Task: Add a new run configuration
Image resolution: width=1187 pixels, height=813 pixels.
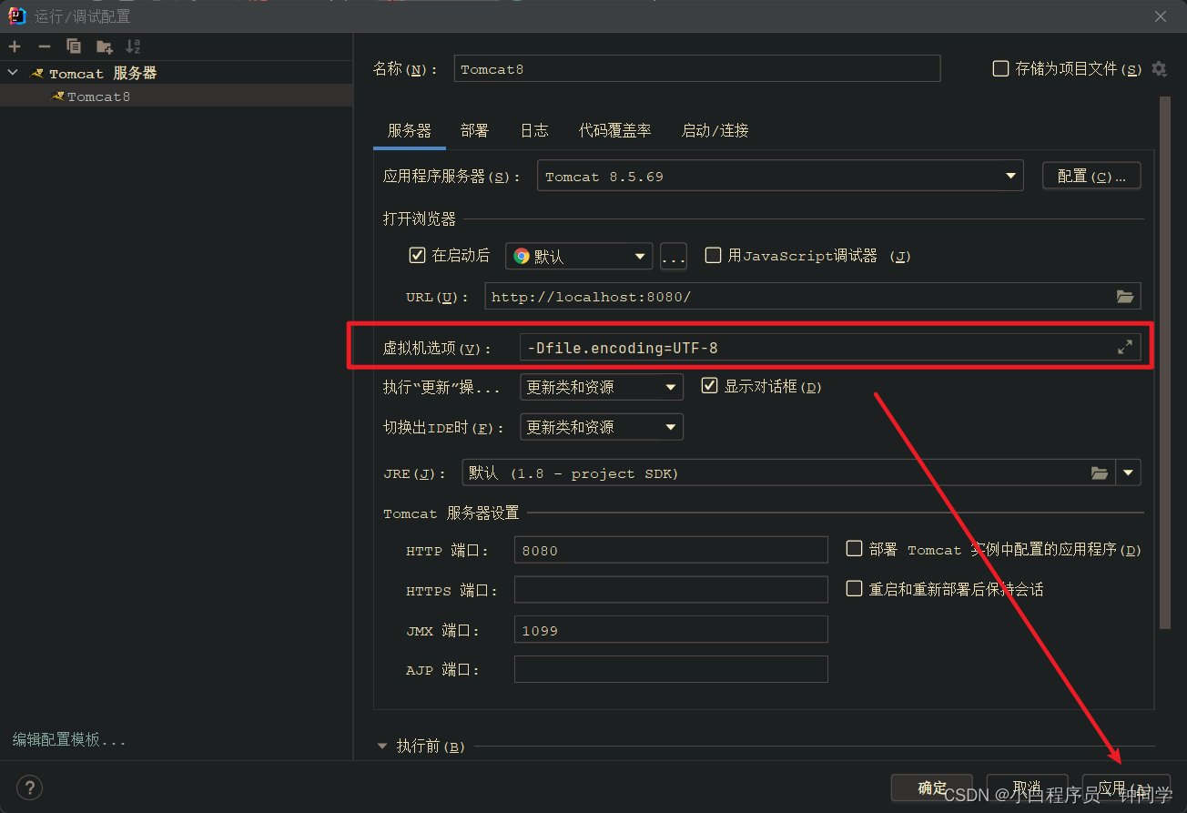Action: pos(15,46)
